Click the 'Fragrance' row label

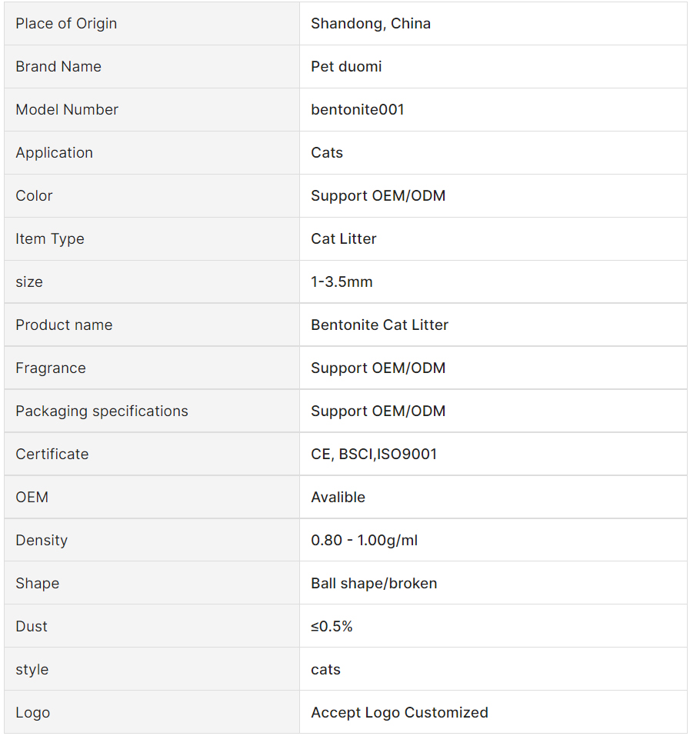[51, 368]
